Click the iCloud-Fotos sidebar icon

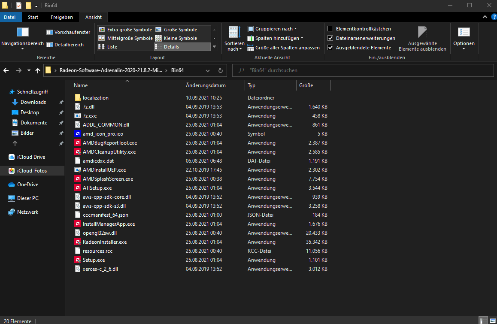tap(12, 170)
